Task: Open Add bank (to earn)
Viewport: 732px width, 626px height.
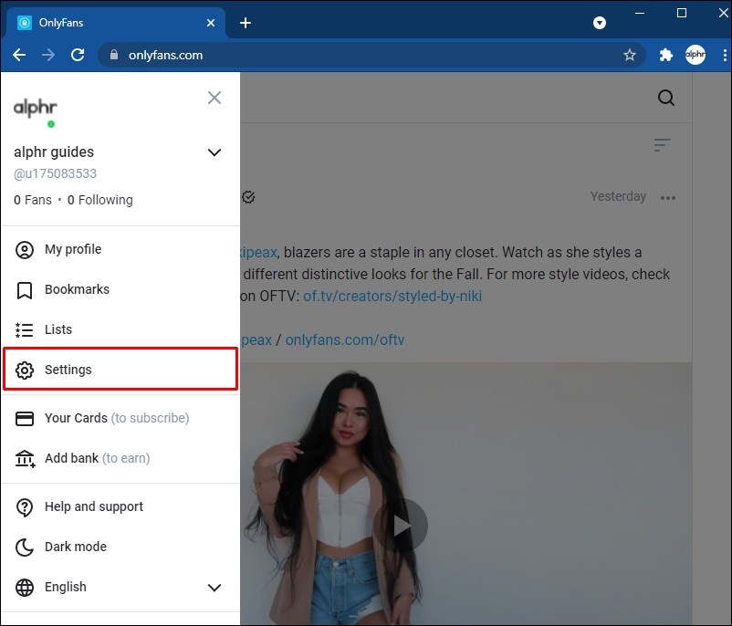Action: [120, 458]
